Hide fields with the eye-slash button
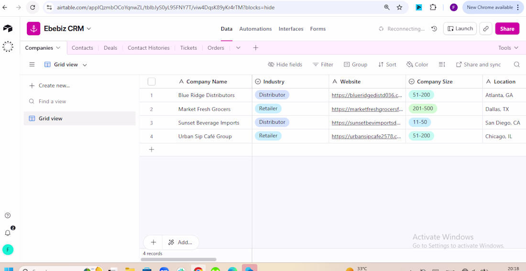The width and height of the screenshot is (526, 271). point(285,65)
